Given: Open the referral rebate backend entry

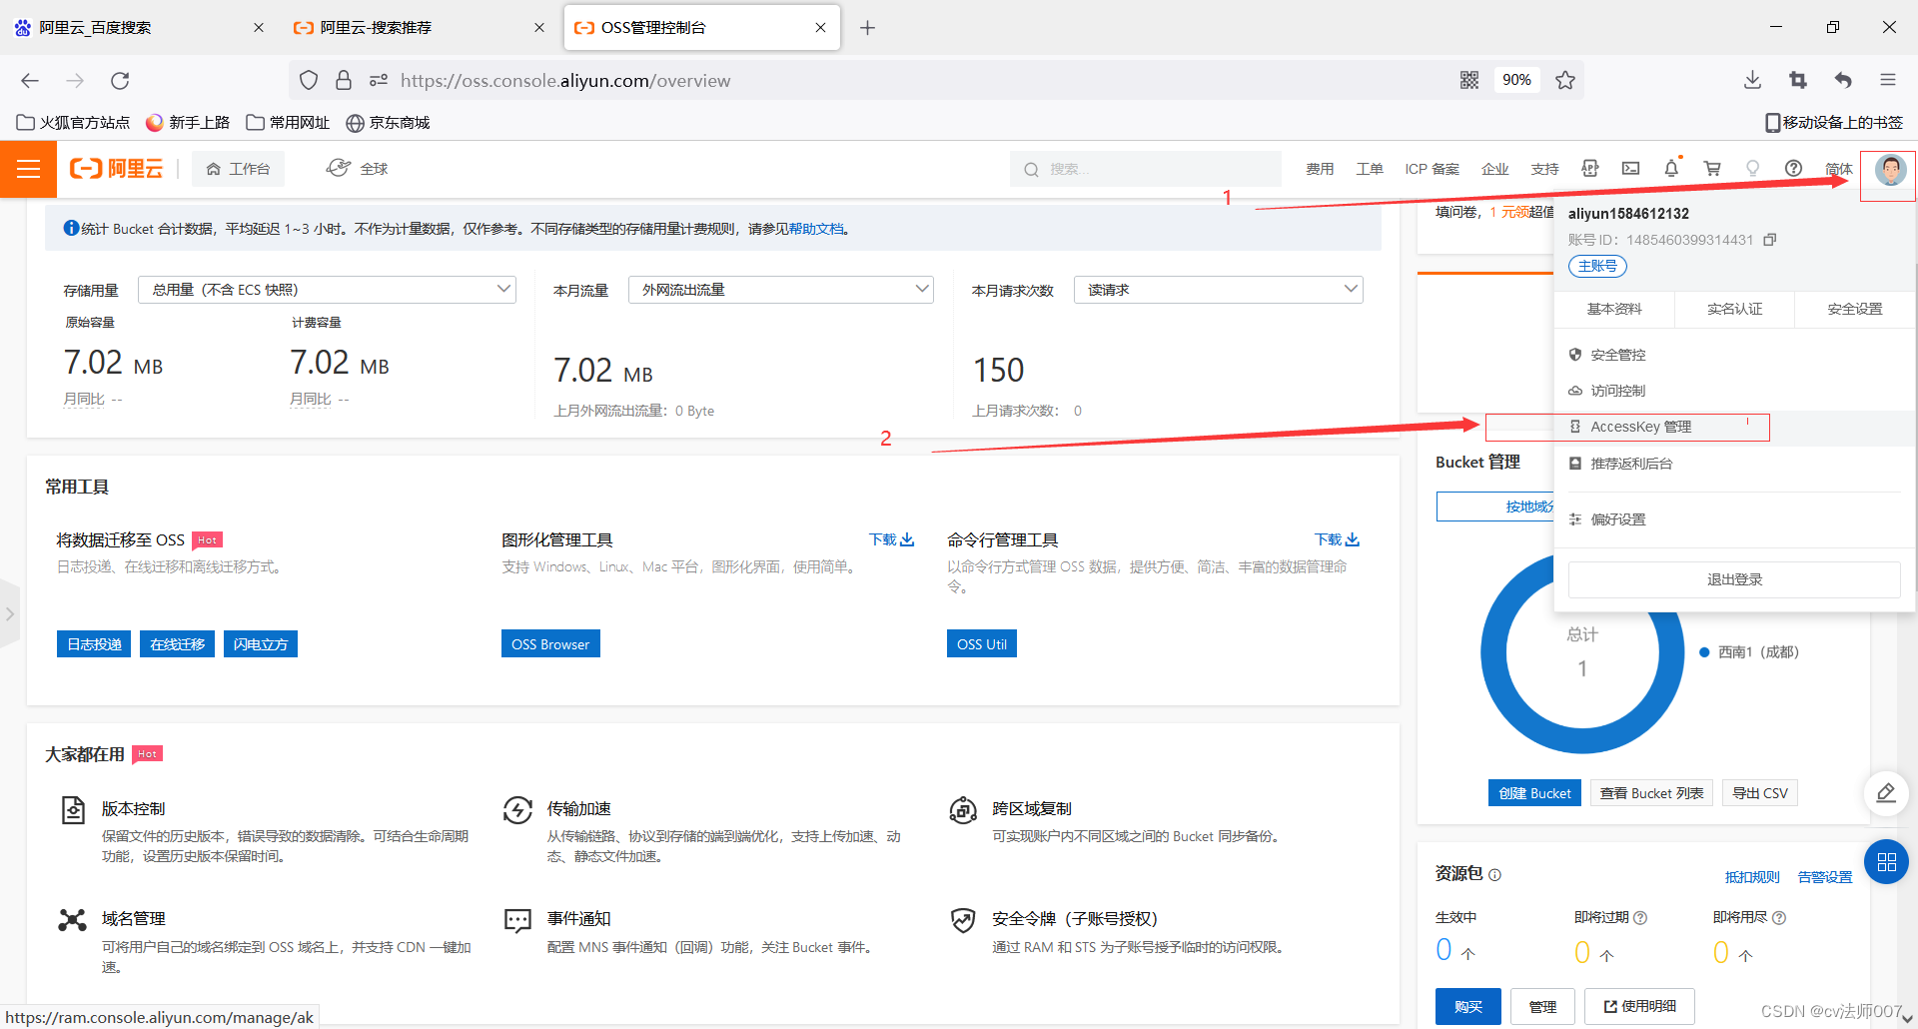Looking at the screenshot, I should [x=1734, y=464].
